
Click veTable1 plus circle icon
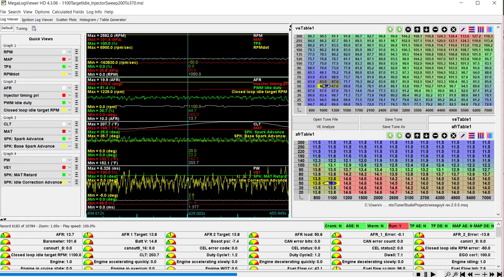[444, 29]
